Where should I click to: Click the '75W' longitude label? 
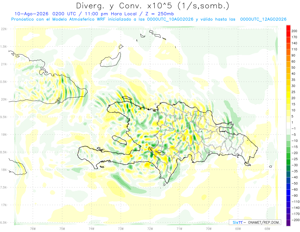[62, 228]
